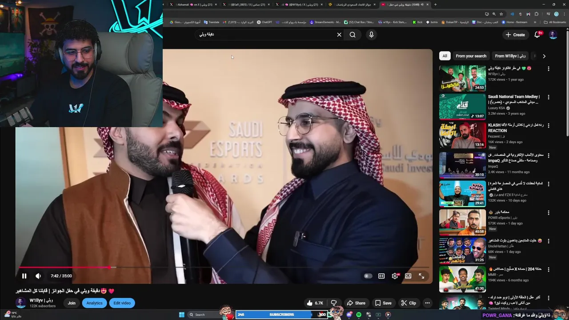The width and height of the screenshot is (569, 320).
Task: Share this video
Action: 356,303
